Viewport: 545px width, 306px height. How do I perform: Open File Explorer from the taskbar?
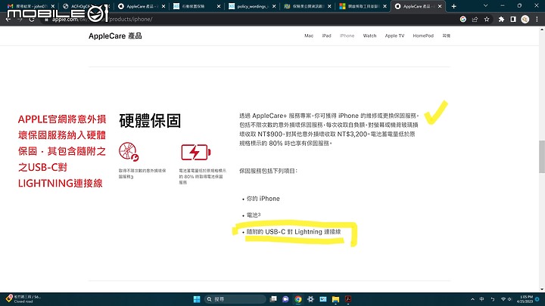pyautogui.click(x=335, y=299)
